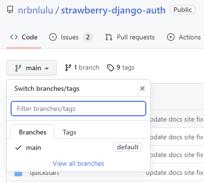This screenshot has height=183, width=204.
Task: Open the quickstart folder name
Action: 44,173
